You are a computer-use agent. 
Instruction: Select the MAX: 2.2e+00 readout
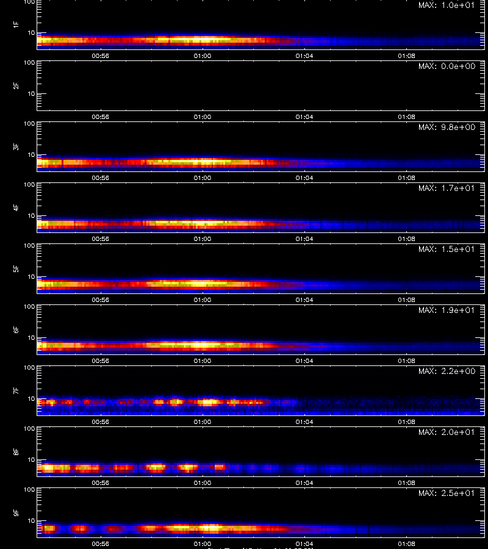coord(447,371)
